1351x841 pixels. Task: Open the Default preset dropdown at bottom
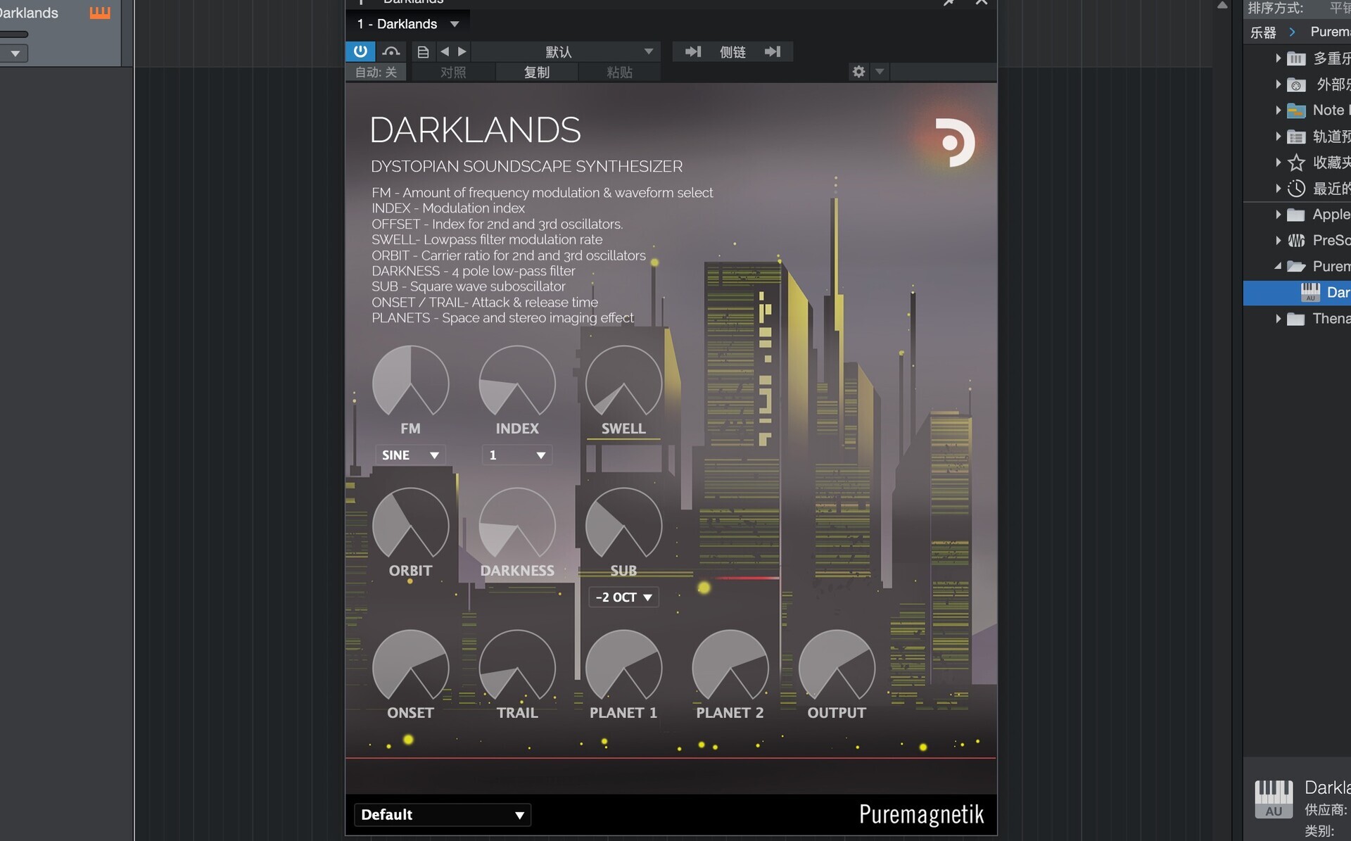click(x=443, y=815)
